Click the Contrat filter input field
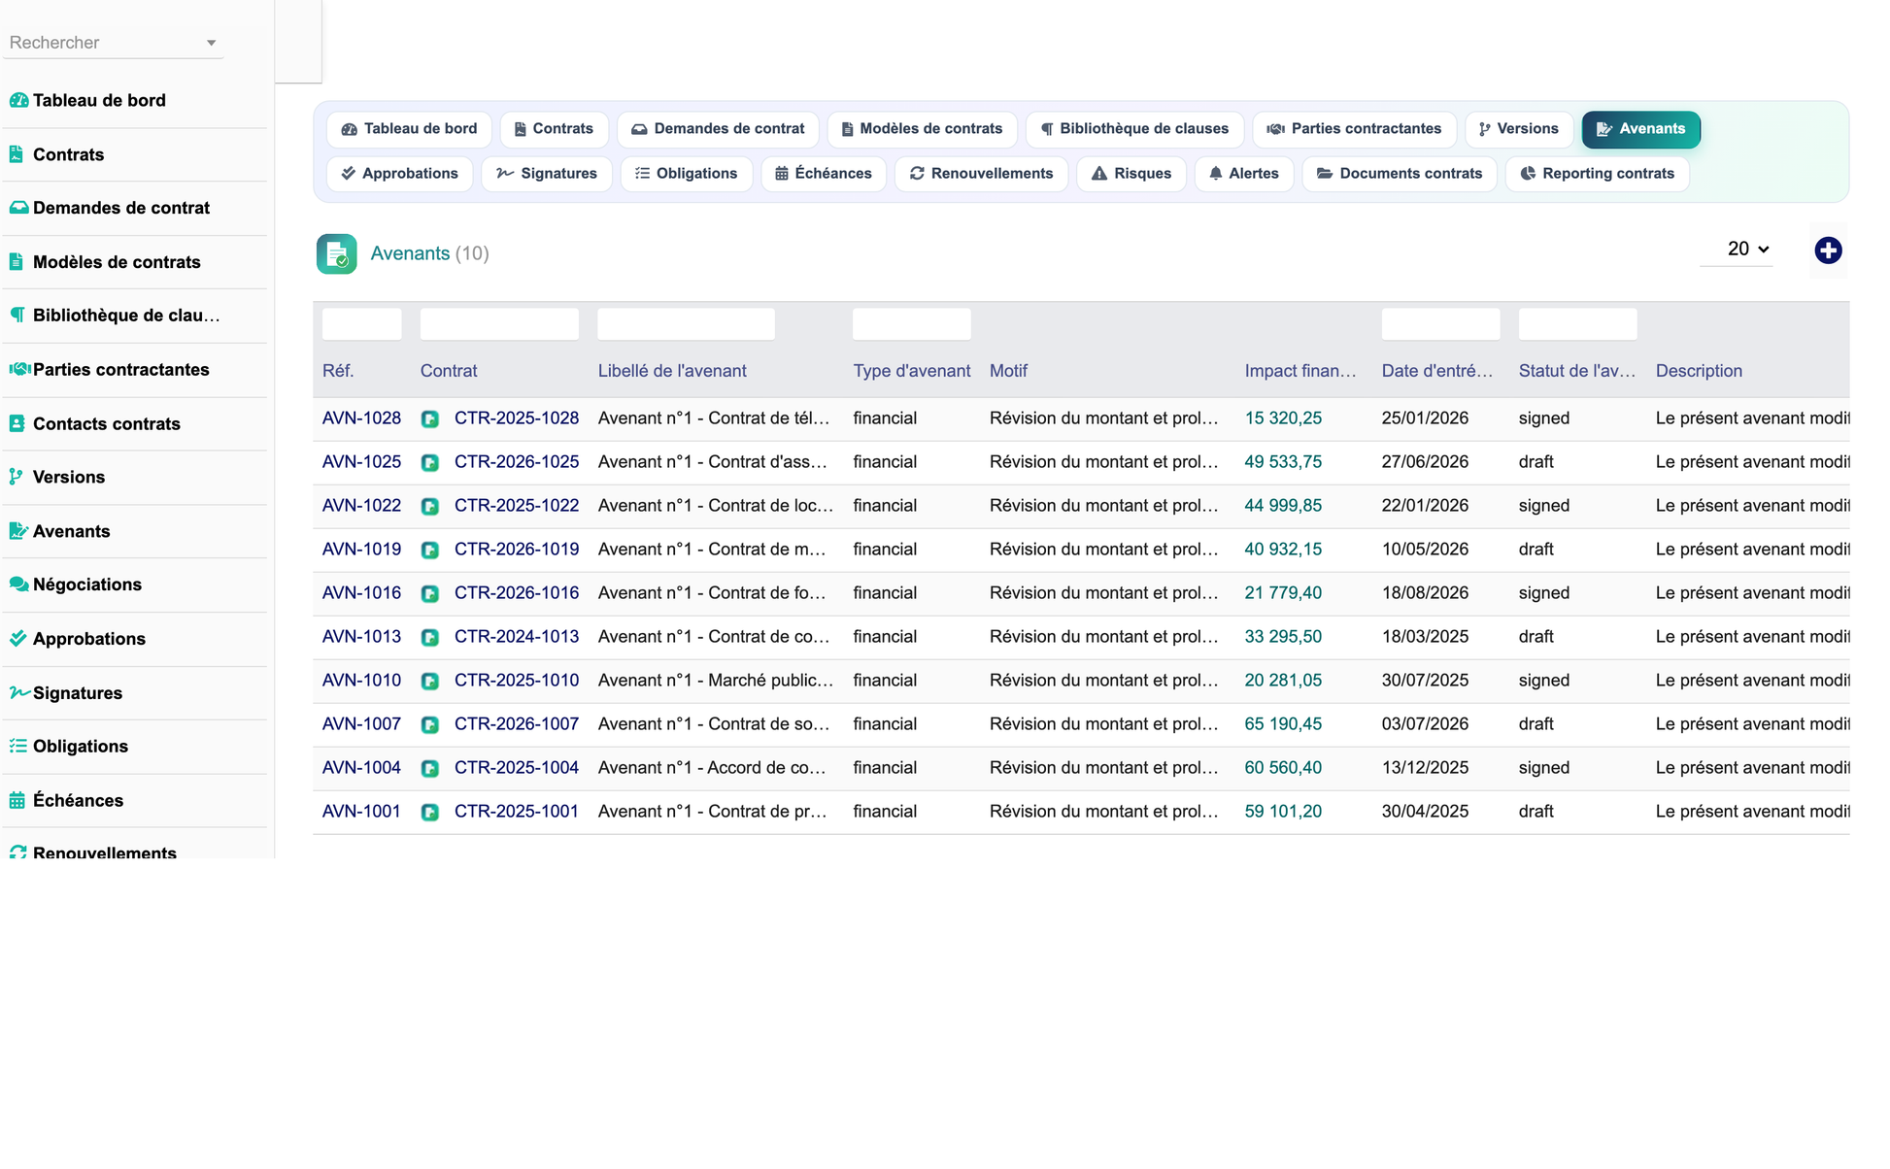 (x=499, y=324)
